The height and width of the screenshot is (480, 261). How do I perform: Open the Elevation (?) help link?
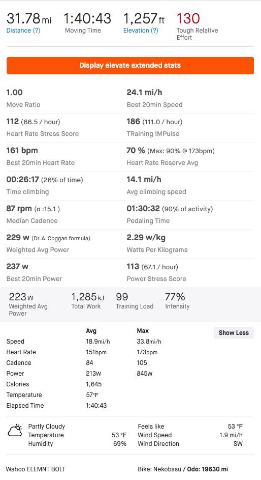[x=141, y=31]
